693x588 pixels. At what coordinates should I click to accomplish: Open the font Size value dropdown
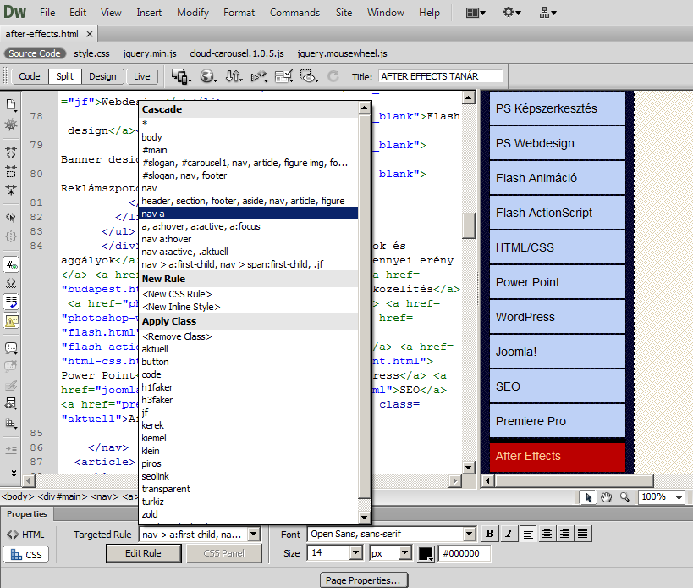356,553
